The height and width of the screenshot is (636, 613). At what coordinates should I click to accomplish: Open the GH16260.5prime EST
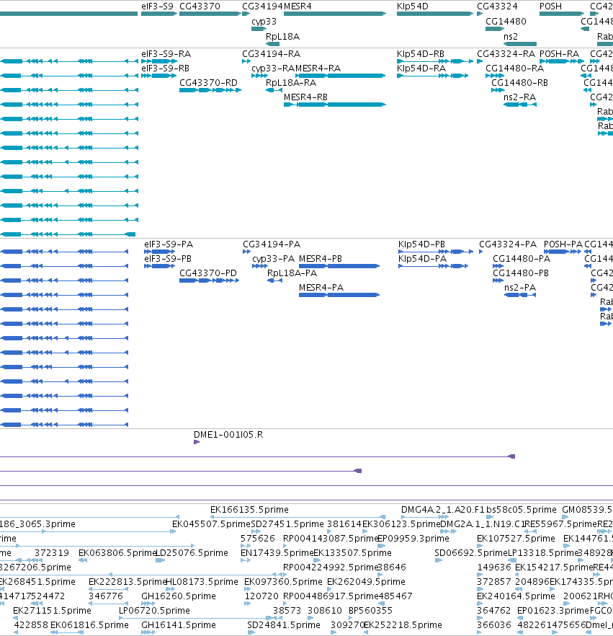click(x=148, y=604)
